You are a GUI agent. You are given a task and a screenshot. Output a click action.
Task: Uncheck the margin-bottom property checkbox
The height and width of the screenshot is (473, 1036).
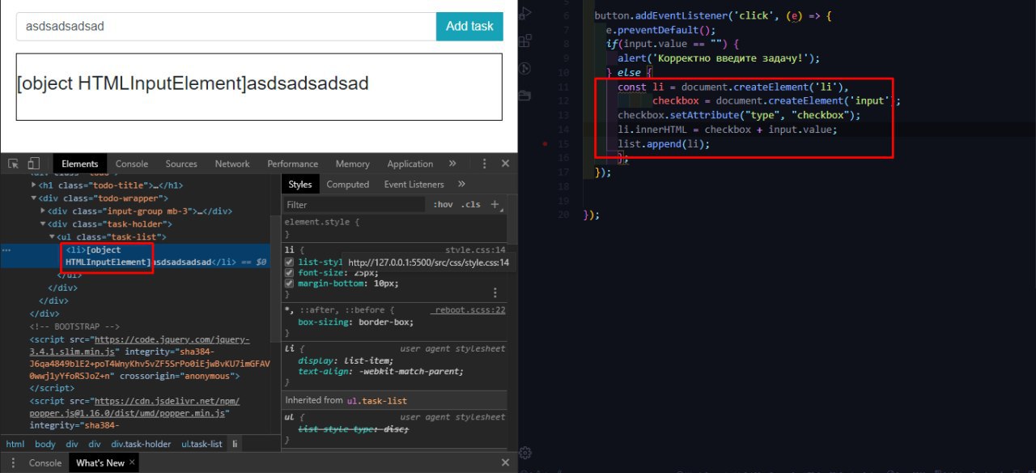[290, 283]
